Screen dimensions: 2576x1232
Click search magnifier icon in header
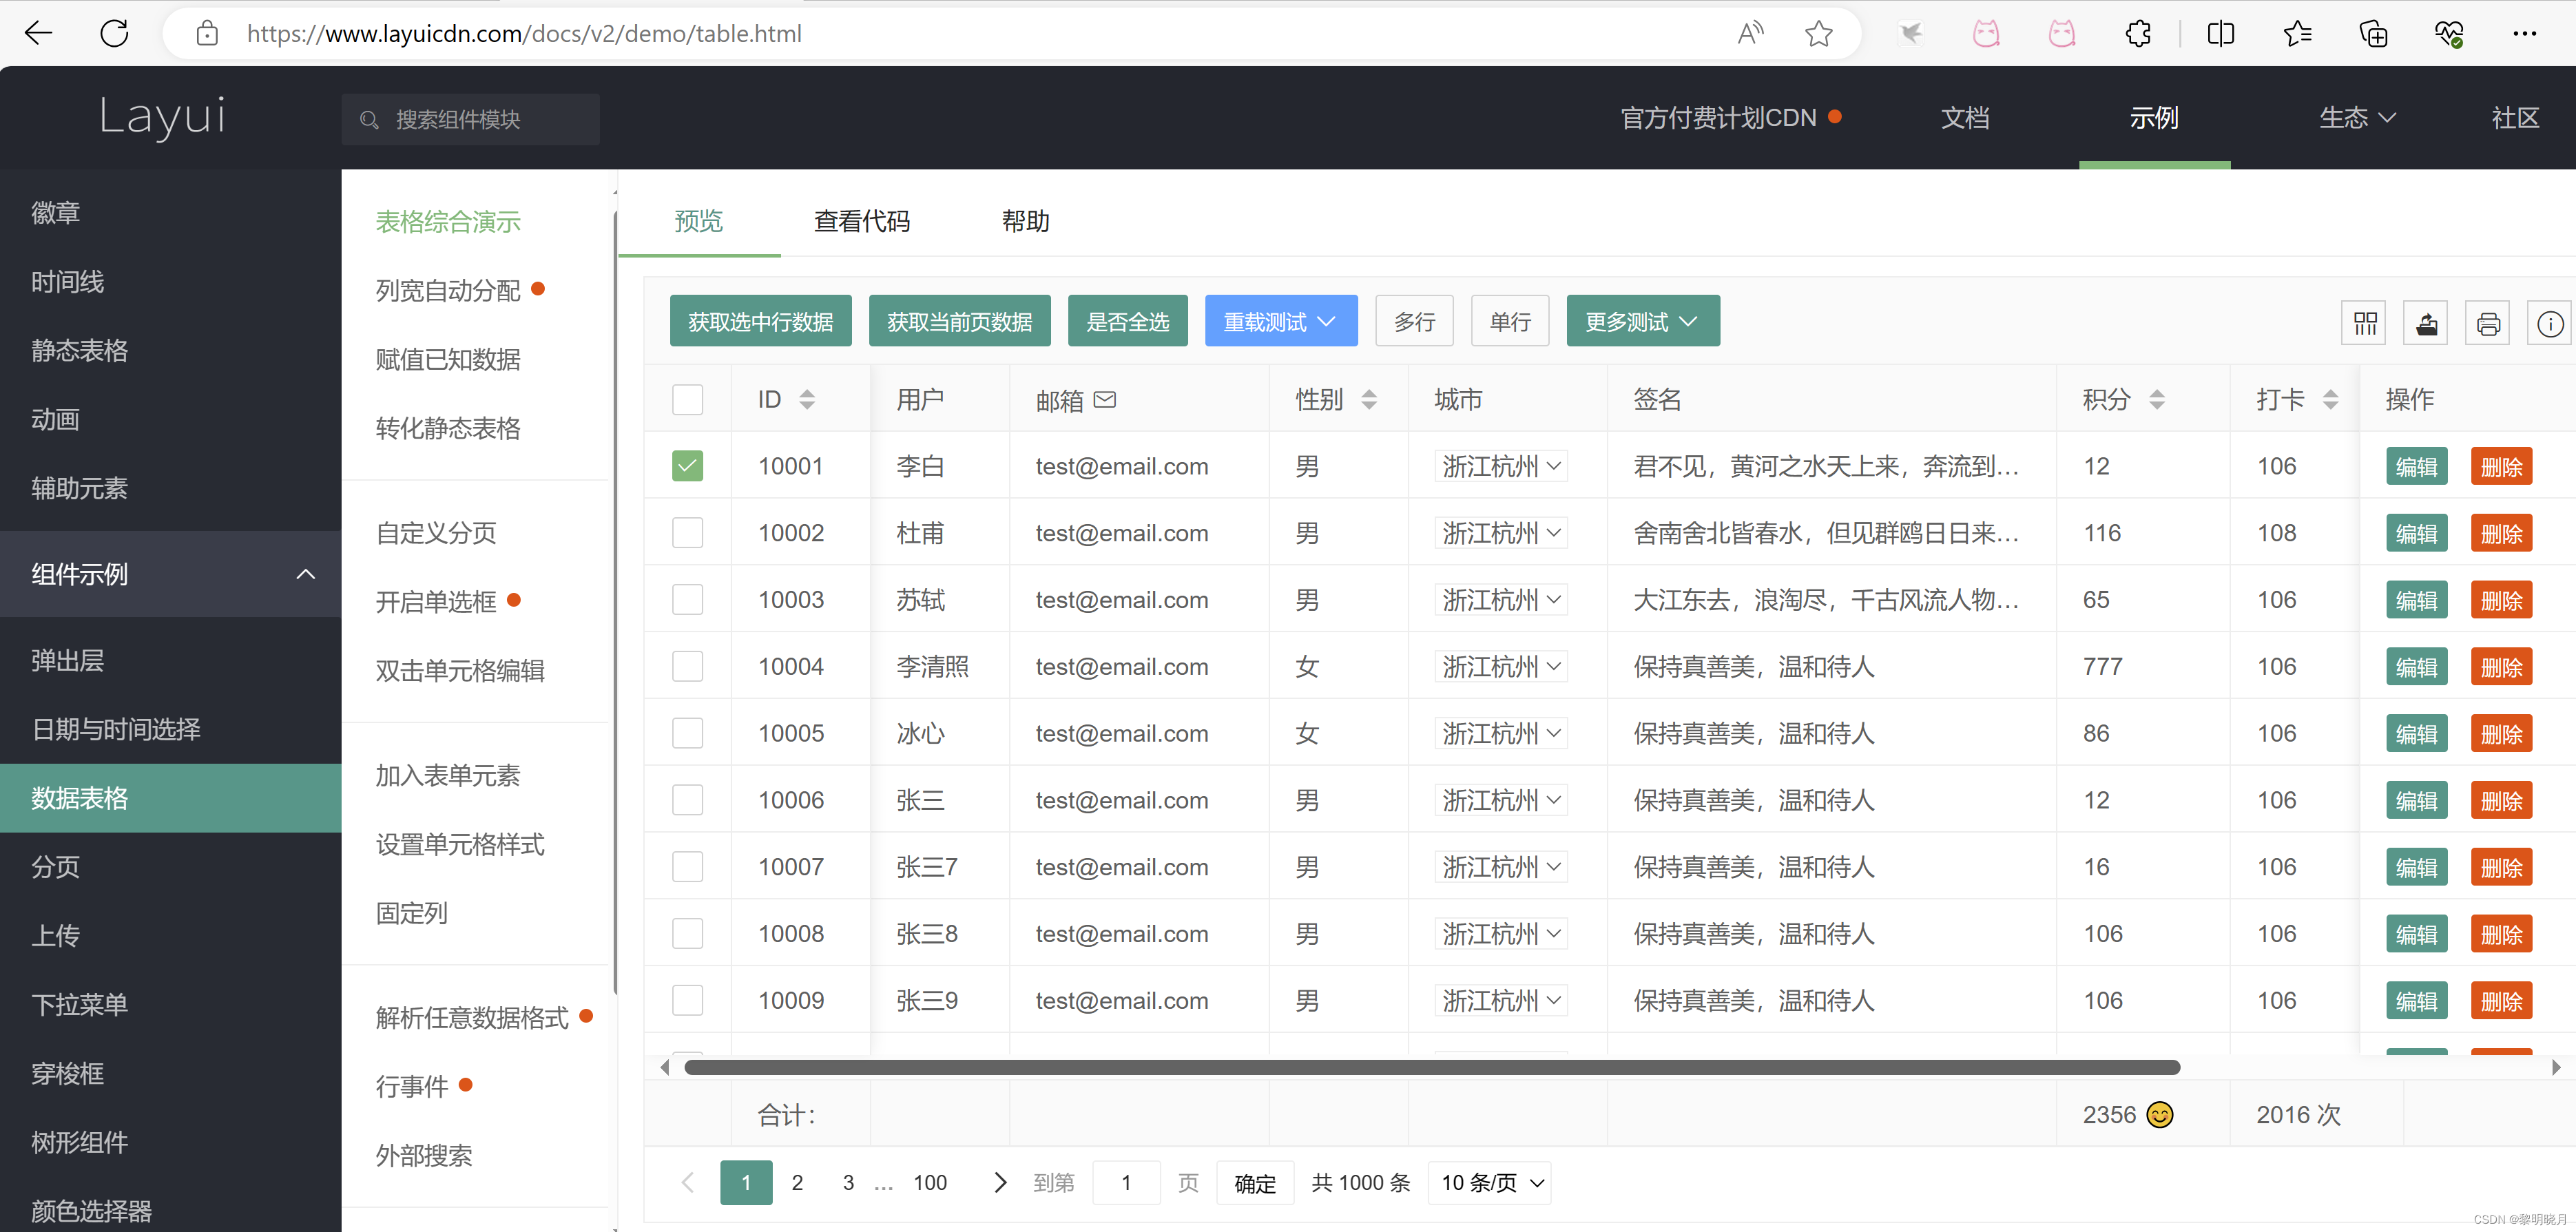(369, 120)
